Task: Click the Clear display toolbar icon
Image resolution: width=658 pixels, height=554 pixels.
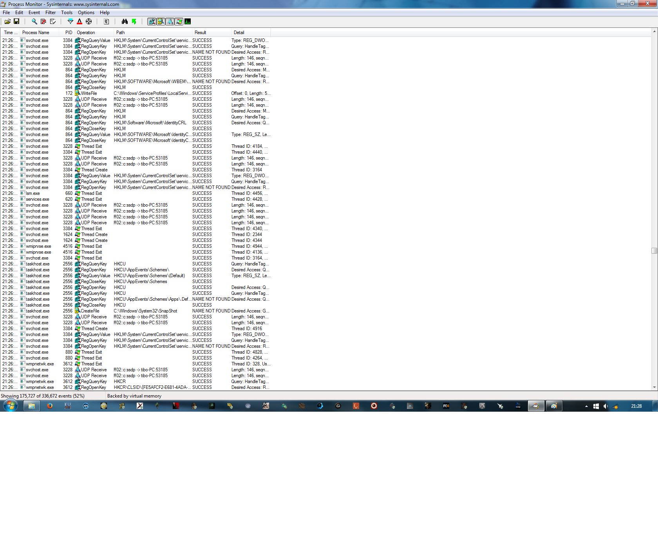Action: tap(52, 22)
